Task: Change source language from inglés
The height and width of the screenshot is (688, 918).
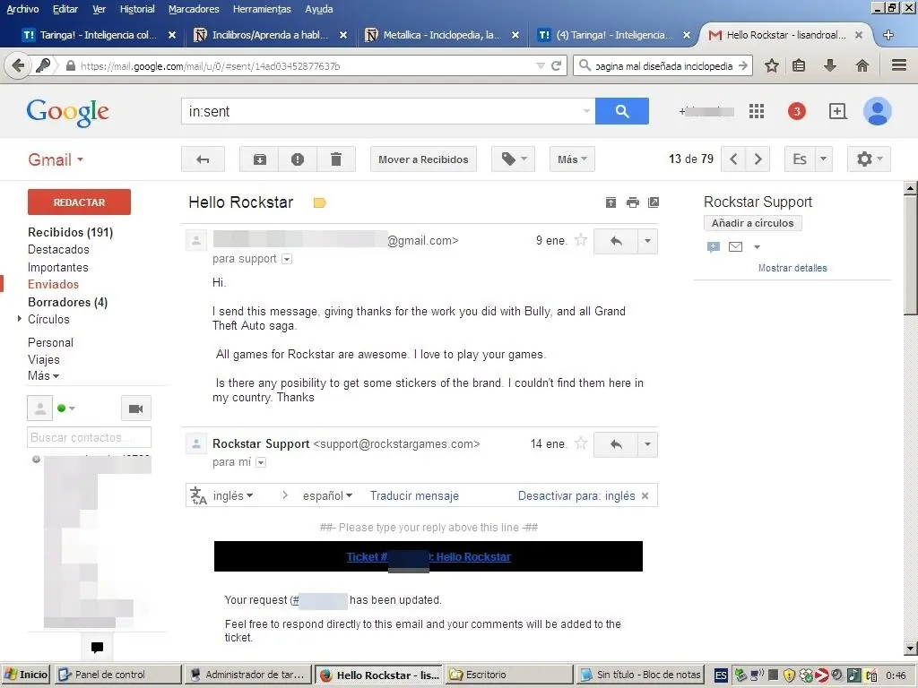Action: click(233, 495)
